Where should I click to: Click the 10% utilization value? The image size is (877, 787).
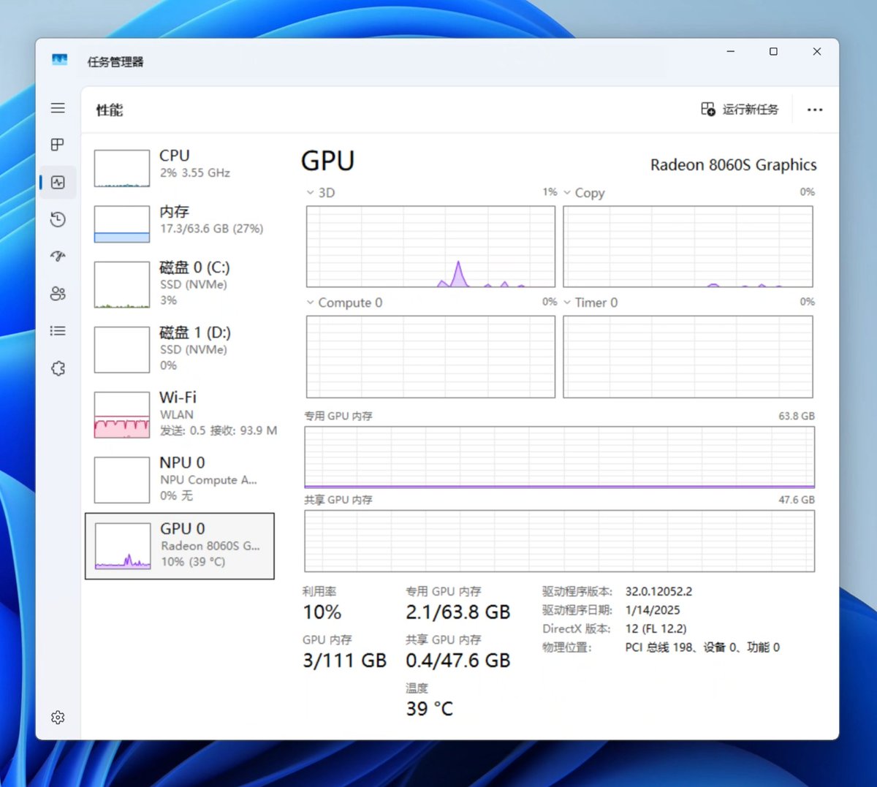[322, 612]
